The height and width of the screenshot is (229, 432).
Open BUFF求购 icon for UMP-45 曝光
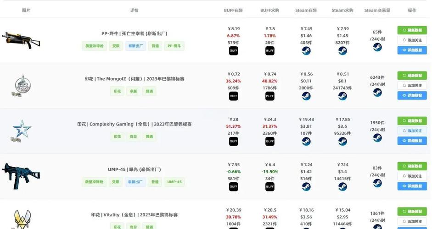tap(270, 187)
